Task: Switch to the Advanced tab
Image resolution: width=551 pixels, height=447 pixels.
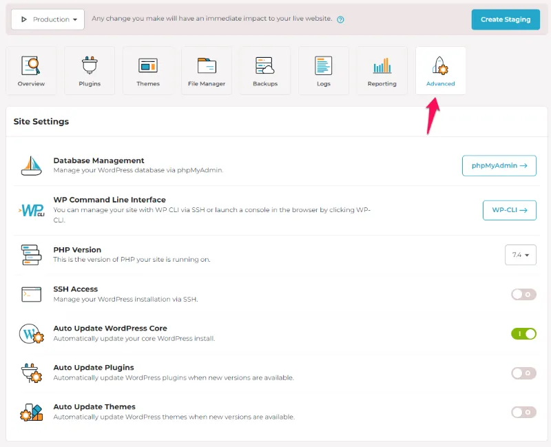Action: tap(440, 70)
